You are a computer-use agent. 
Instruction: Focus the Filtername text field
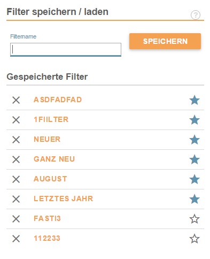coord(66,49)
